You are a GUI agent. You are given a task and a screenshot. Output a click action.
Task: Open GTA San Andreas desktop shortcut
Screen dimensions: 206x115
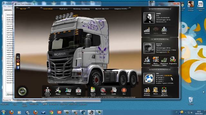click(x=191, y=6)
